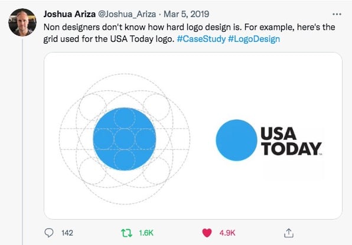Image resolution: width=352 pixels, height=245 pixels.
Task: View Joshua Ariza's profile avatar
Action: (x=22, y=22)
